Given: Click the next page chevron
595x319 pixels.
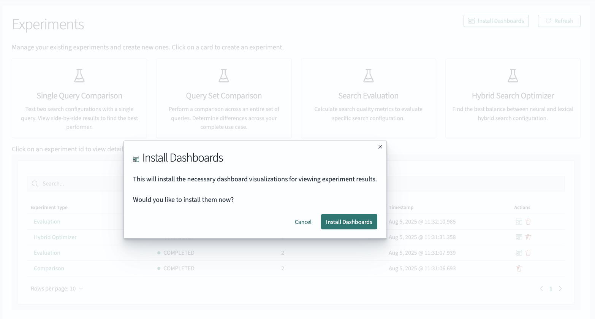Looking at the screenshot, I should [x=560, y=288].
